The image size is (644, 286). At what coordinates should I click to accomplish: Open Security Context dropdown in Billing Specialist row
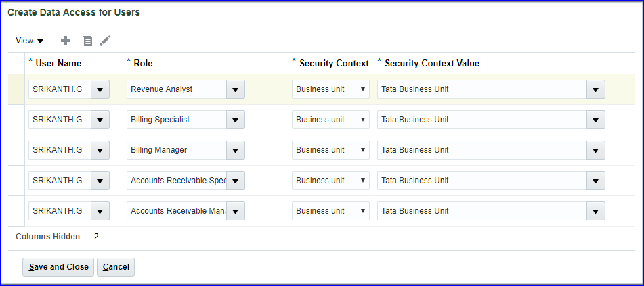(330, 120)
